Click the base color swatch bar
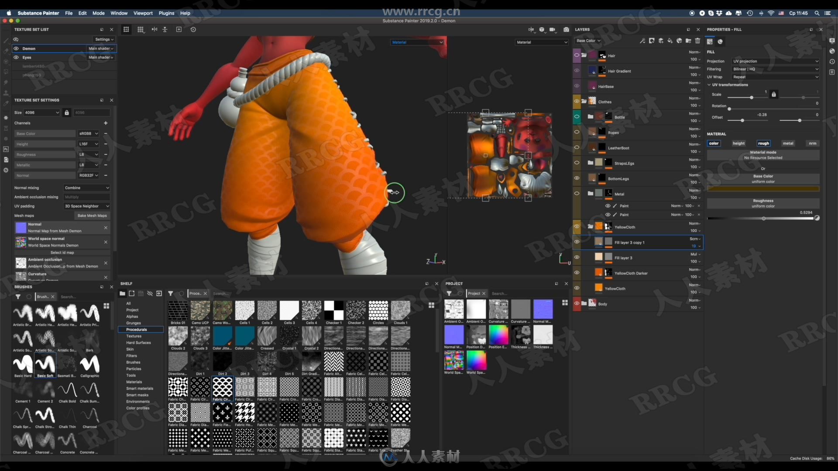The width and height of the screenshot is (838, 471). coord(763,189)
